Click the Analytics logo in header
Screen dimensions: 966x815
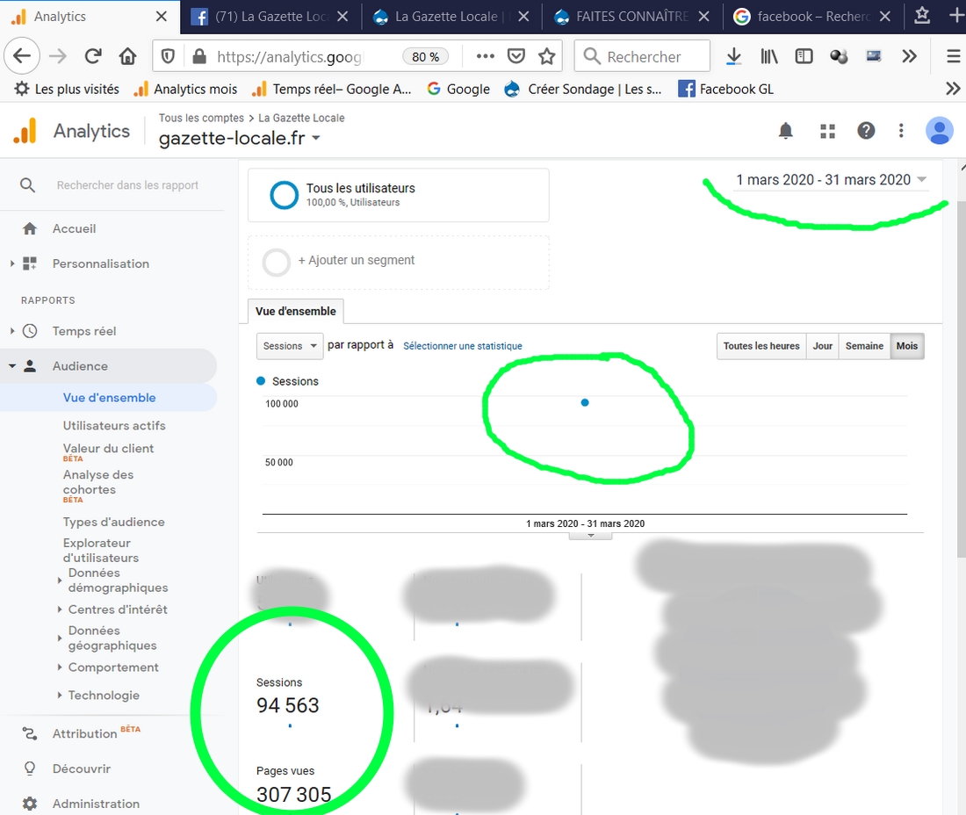pos(25,131)
